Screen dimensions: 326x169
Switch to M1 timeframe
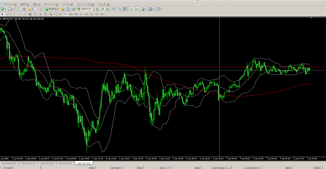click(60, 14)
